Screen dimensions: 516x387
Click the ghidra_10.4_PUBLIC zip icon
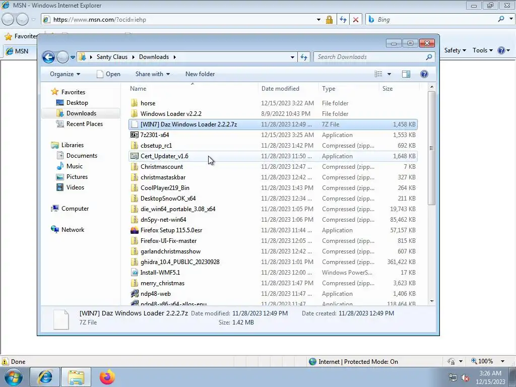[x=134, y=262]
